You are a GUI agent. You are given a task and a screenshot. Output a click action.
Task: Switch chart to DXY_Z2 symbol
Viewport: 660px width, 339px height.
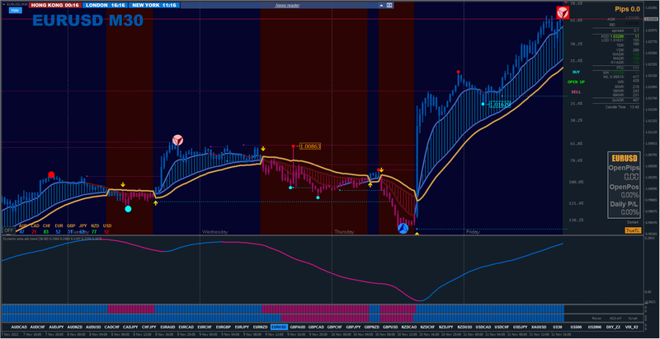click(x=613, y=327)
